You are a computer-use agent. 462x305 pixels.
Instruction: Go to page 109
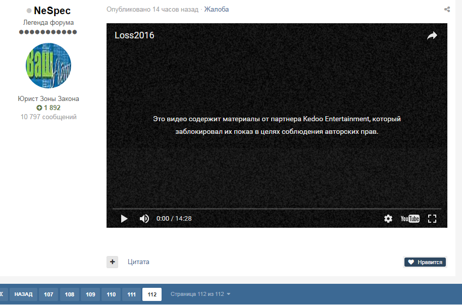pyautogui.click(x=90, y=294)
